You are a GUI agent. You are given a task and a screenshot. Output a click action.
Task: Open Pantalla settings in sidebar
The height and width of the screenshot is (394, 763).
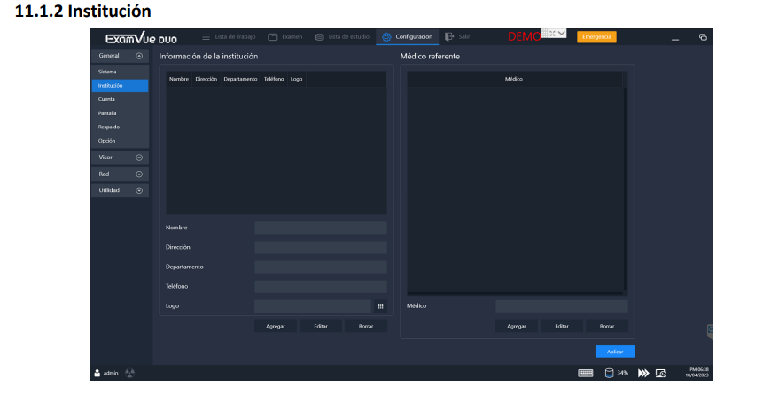pos(121,113)
